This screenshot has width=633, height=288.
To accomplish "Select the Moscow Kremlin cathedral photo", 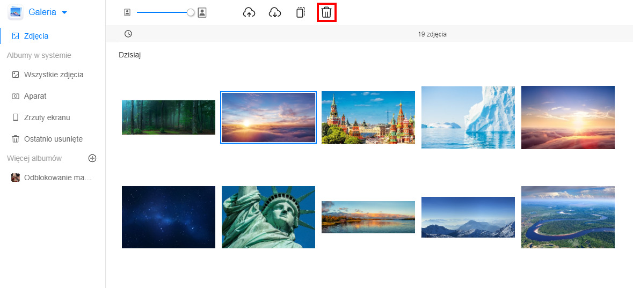I will pyautogui.click(x=368, y=117).
